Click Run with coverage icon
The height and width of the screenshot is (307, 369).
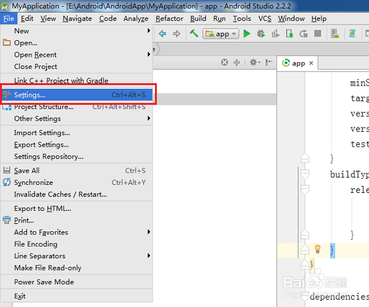click(x=275, y=34)
